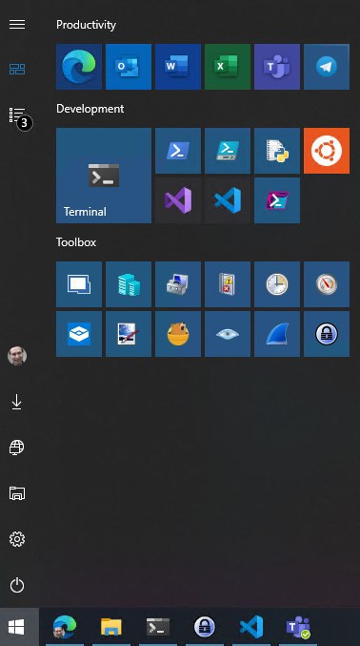Viewport: 360px width, 646px height.
Task: Open the Wireshark blue fin tile
Action: click(x=277, y=334)
